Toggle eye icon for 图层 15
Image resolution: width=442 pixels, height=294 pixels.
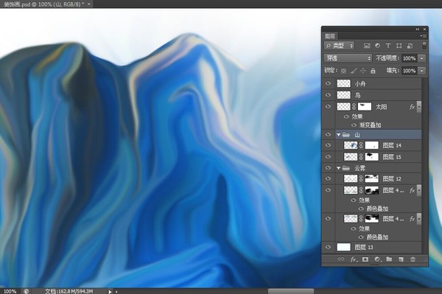tap(328, 157)
